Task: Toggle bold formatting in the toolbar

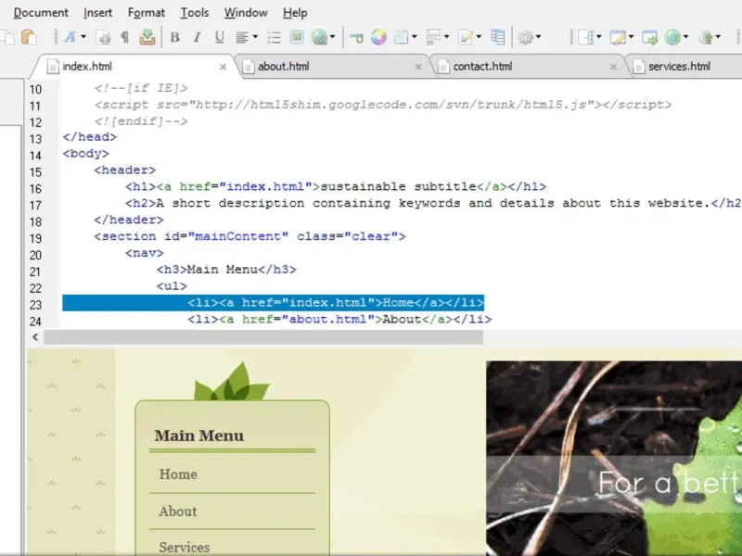Action: [174, 38]
